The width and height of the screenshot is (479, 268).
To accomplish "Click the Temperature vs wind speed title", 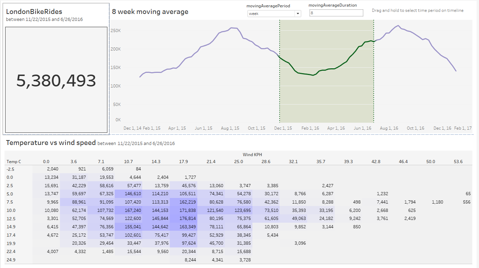I will 51,143.
